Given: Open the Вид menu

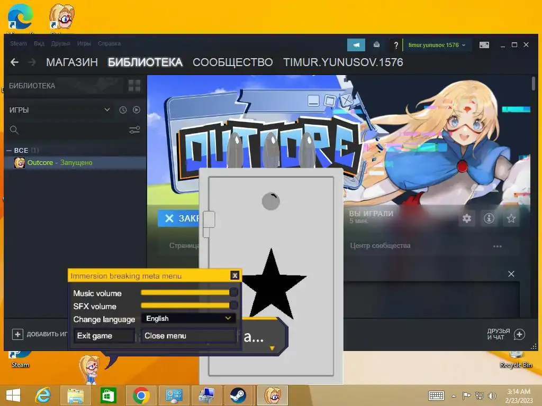Looking at the screenshot, I should click(39, 43).
